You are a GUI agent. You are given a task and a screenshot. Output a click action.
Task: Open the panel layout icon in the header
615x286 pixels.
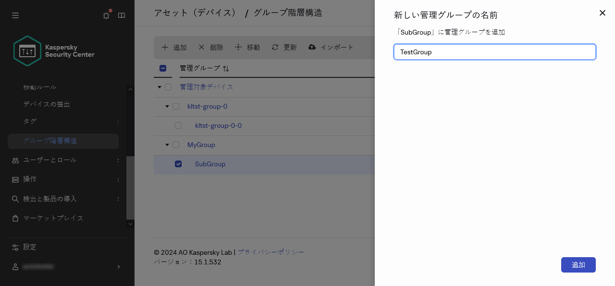tap(122, 15)
